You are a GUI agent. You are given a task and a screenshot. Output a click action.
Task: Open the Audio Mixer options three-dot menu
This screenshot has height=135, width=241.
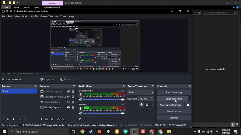[86, 119]
